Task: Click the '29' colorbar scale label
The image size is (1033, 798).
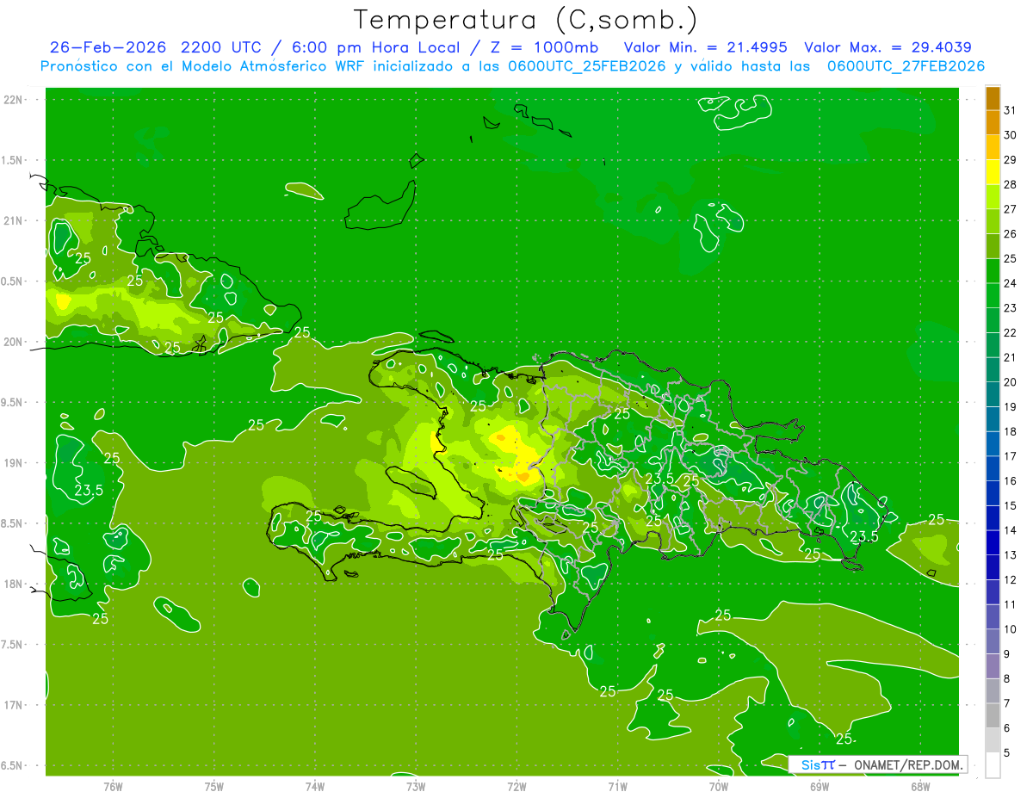Action: [1010, 160]
